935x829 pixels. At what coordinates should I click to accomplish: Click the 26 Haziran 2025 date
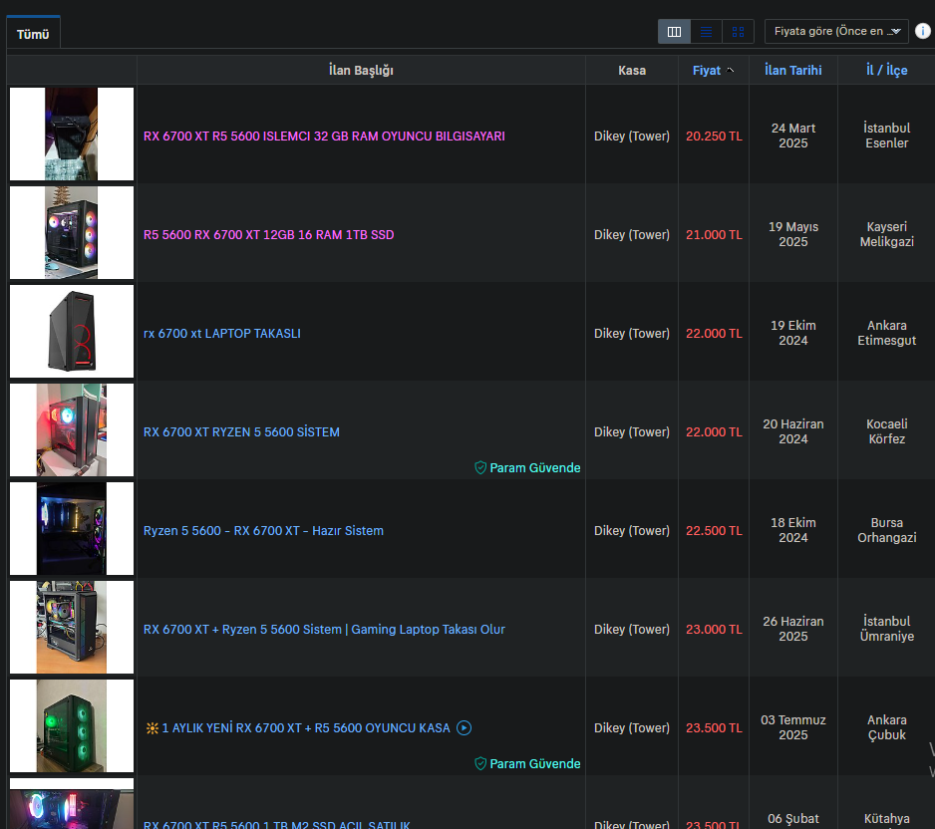[793, 629]
